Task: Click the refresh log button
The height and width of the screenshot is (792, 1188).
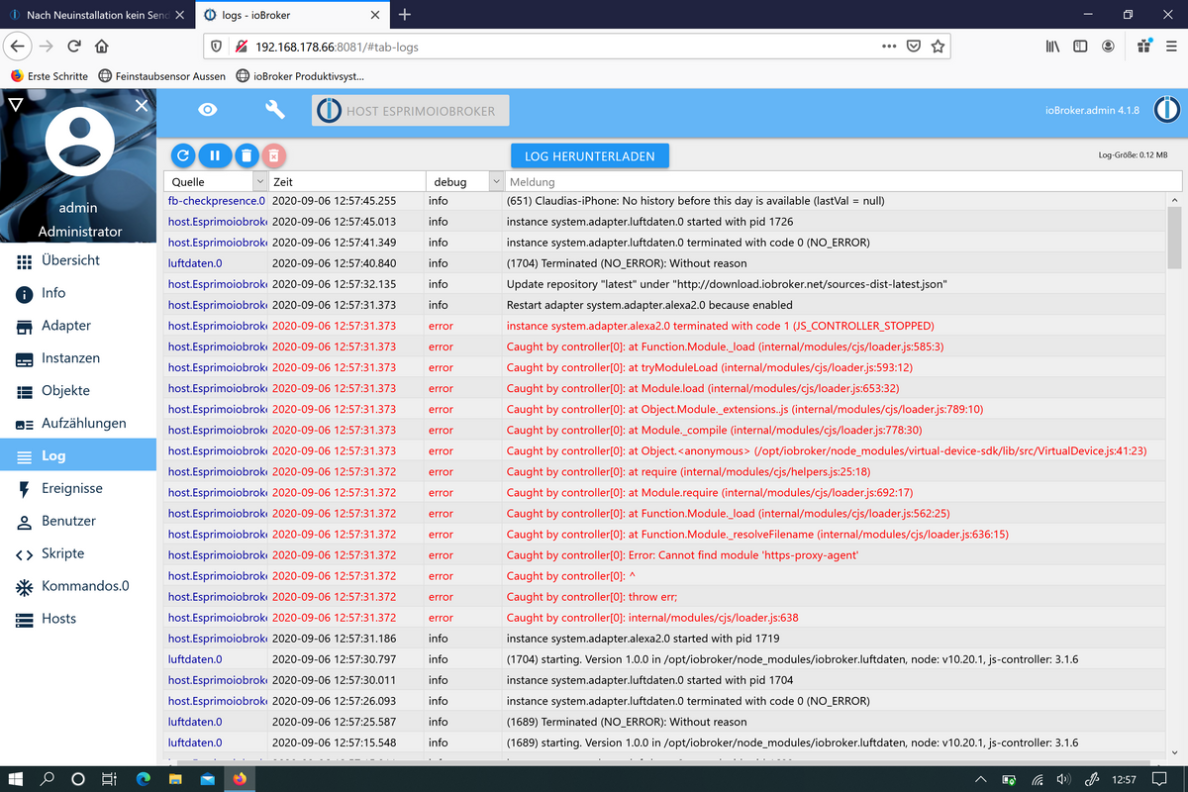Action: [183, 155]
